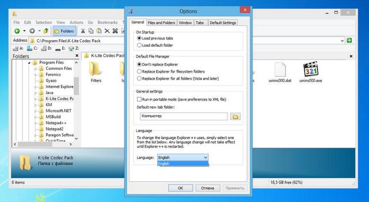
Task: Click the grey Forward arrow in toolbar
Action: tap(32, 31)
